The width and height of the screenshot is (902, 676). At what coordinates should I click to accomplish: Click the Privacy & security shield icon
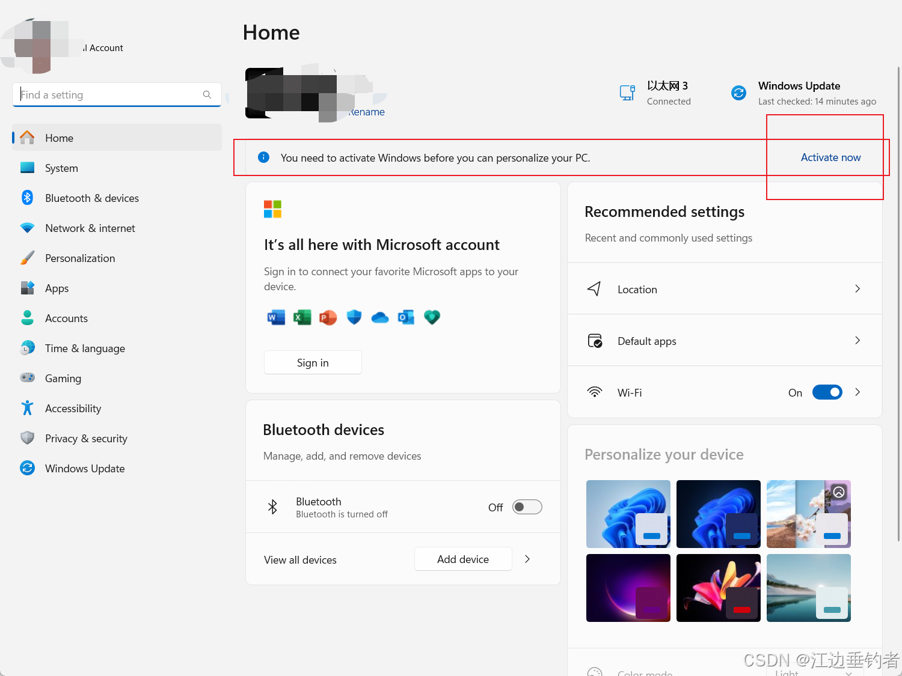click(x=27, y=438)
